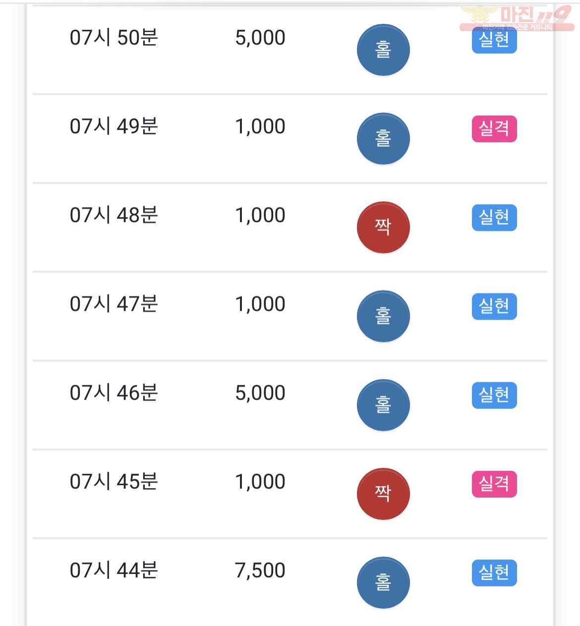Screen dimensions: 580x626
Task: Tap the red 짝 circle in 07시 45분 row
Action: 383,494
